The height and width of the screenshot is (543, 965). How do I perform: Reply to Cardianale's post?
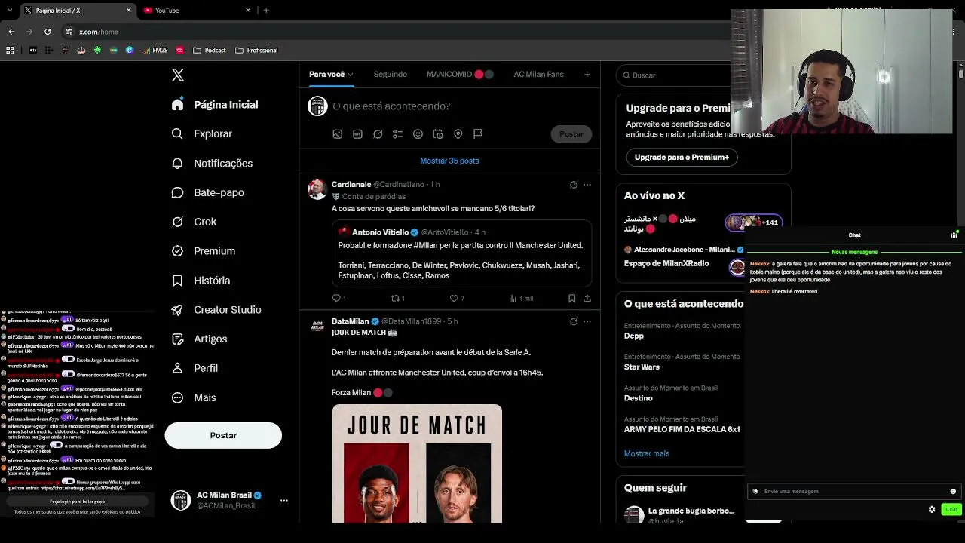point(339,299)
